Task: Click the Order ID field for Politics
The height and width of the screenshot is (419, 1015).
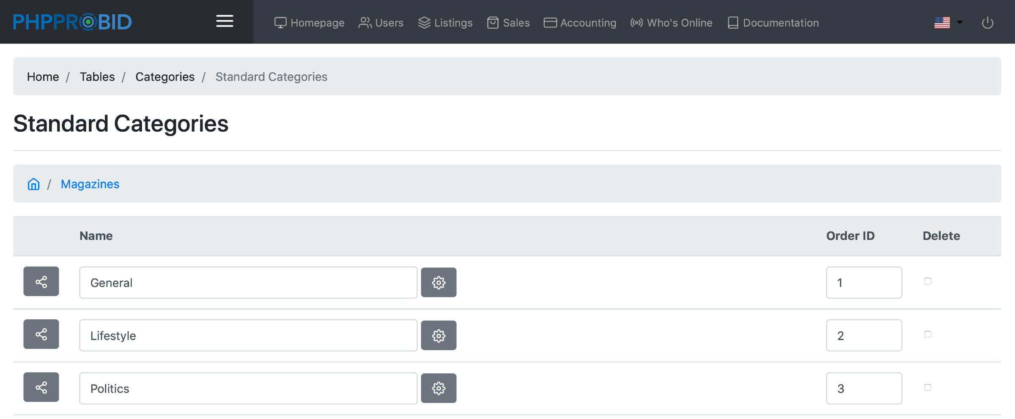Action: click(x=864, y=389)
